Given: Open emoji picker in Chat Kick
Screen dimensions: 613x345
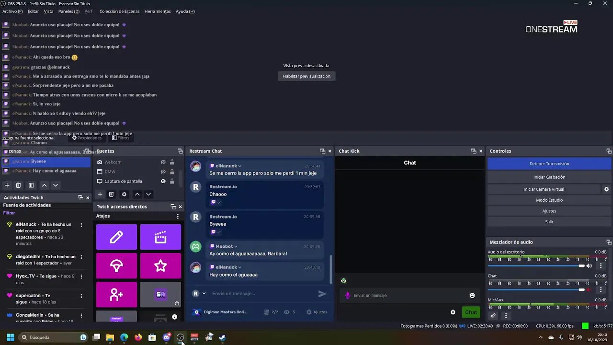Looking at the screenshot, I should click(x=472, y=295).
